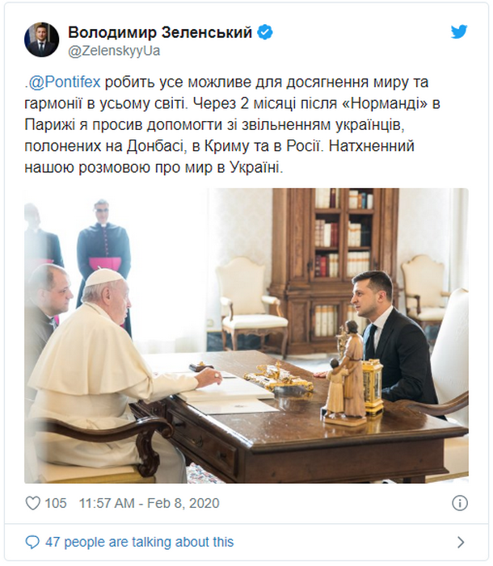Expand the conversation with the right chevron
The image size is (493, 566).
(461, 542)
